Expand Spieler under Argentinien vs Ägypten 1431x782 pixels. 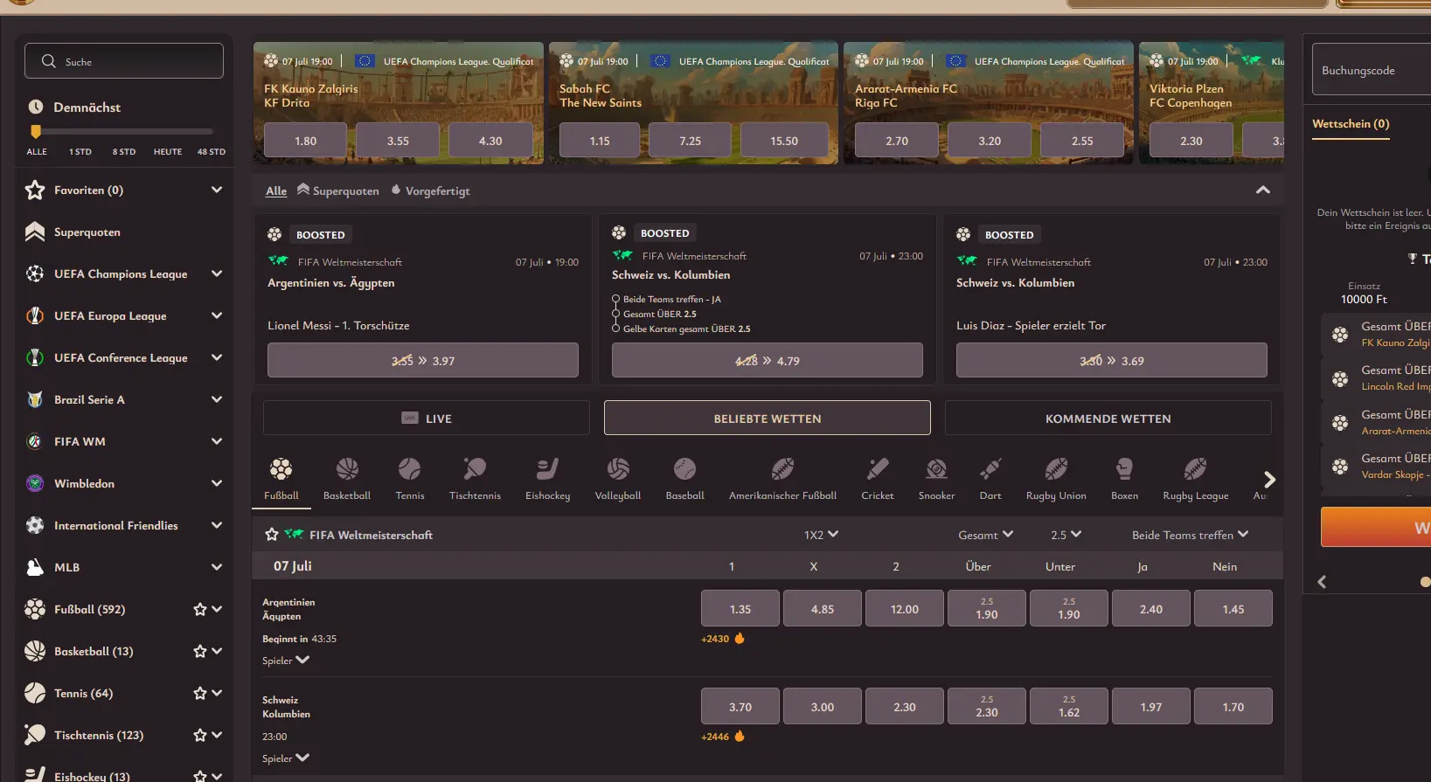(286, 661)
